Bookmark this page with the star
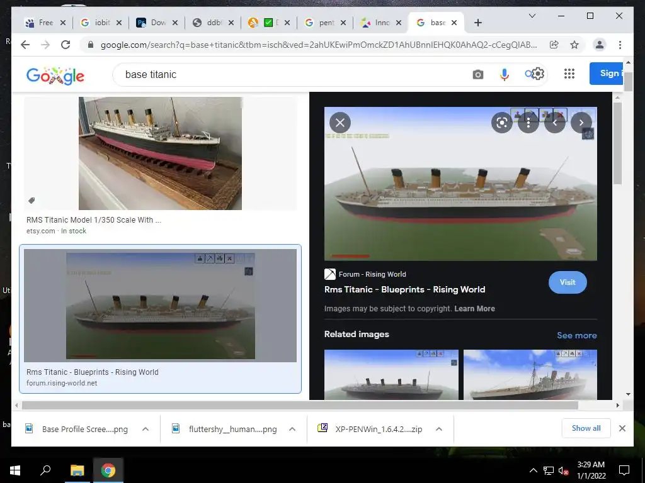The height and width of the screenshot is (483, 645). pyautogui.click(x=574, y=45)
